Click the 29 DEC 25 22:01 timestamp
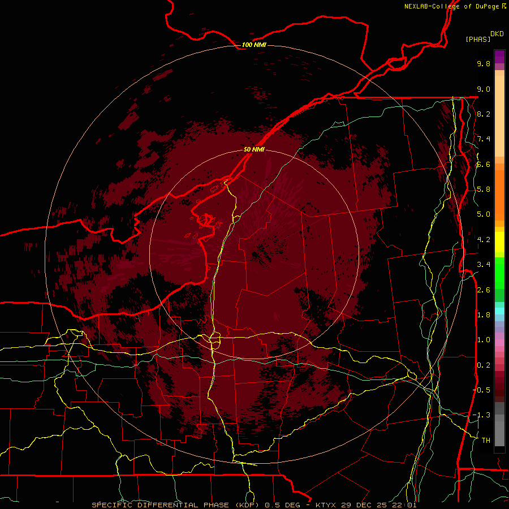The height and width of the screenshot is (509, 509). pos(379,505)
